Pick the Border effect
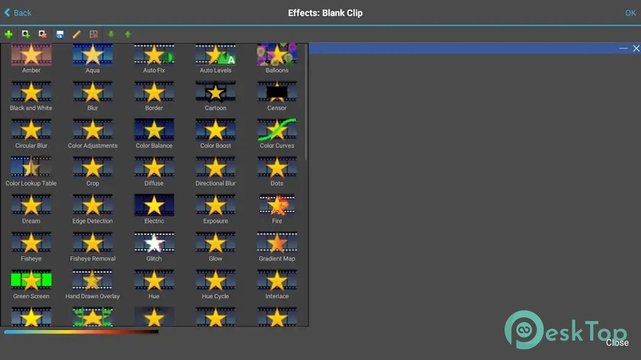The width and height of the screenshot is (641, 360). [x=154, y=96]
